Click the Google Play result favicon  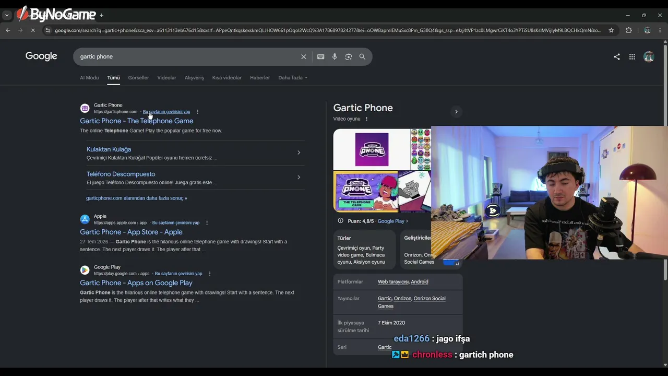coord(85,270)
